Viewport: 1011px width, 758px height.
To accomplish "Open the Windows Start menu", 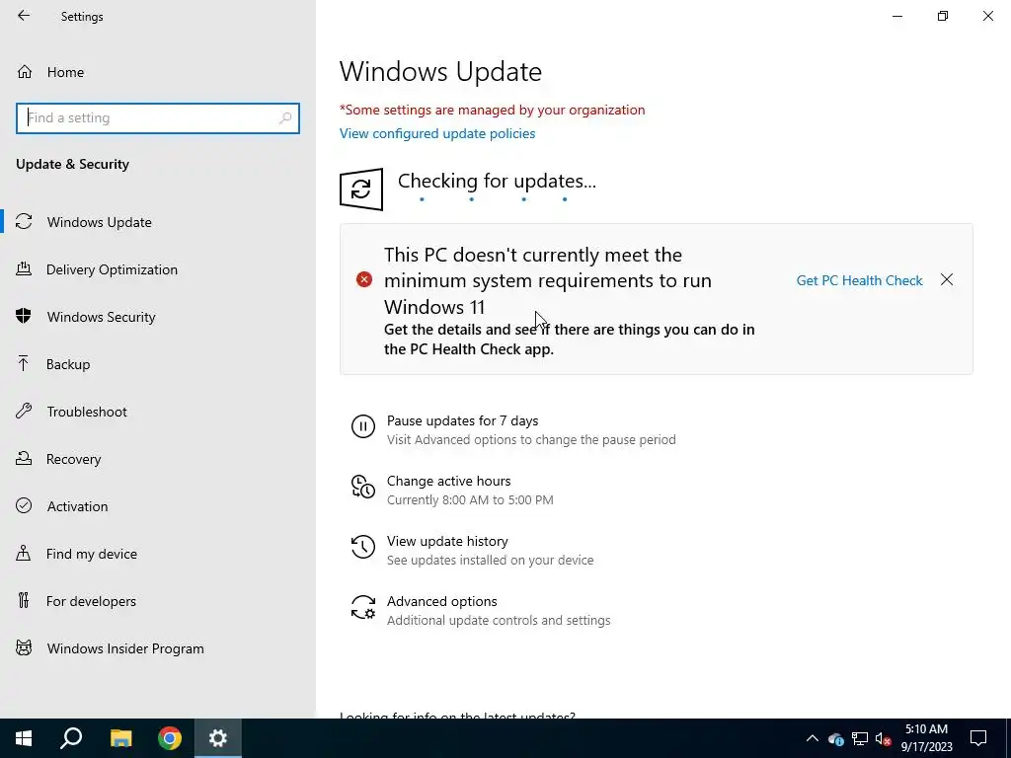I will tap(24, 738).
